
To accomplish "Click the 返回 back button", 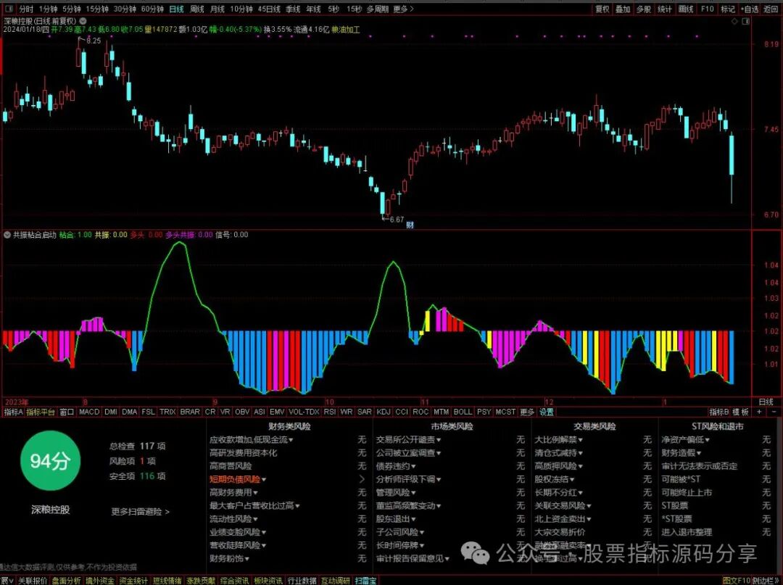I will point(771,9).
